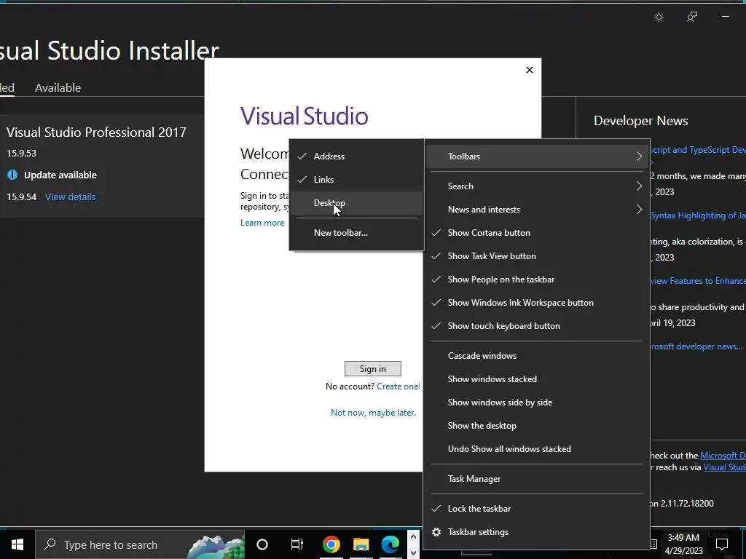Viewport: 746px width, 559px height.
Task: Click the Taskbar settings gear icon
Action: [436, 532]
